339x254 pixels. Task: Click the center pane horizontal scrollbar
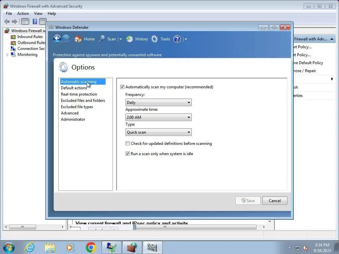pos(196,227)
